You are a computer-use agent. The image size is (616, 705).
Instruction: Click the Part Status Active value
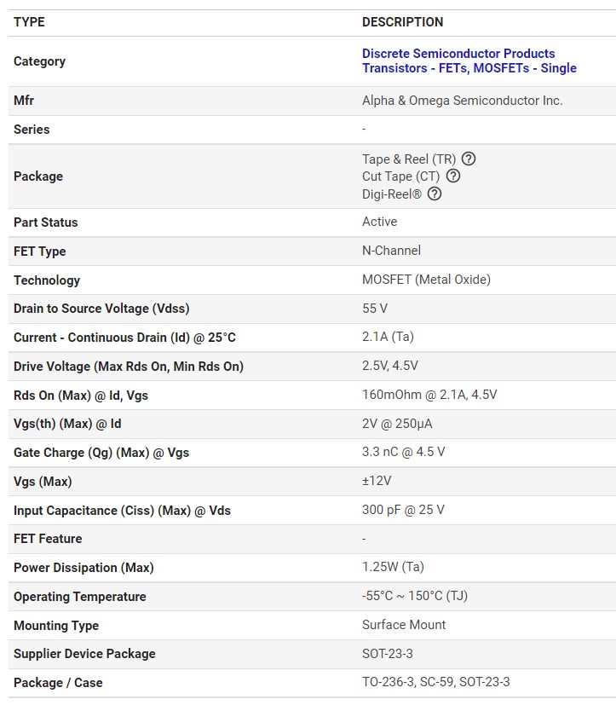(x=380, y=222)
